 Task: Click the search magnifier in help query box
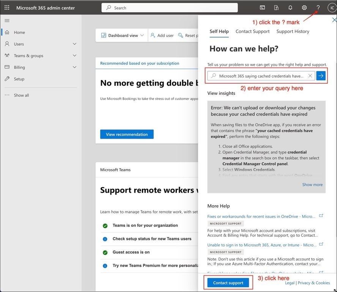[x=213, y=75]
